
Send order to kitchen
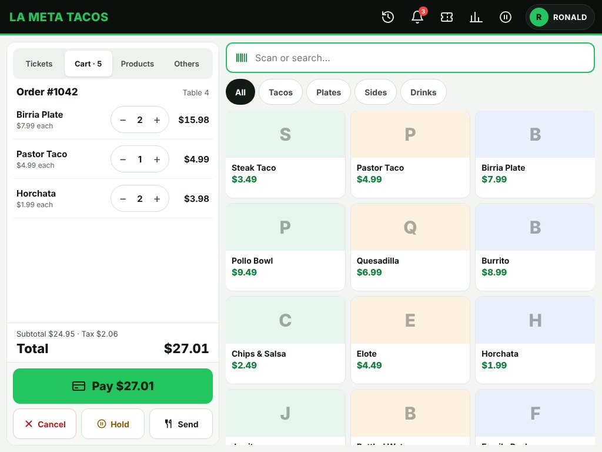coord(181,424)
